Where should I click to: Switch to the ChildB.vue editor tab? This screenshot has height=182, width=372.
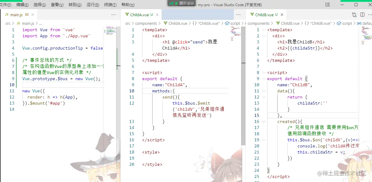coord(266,15)
